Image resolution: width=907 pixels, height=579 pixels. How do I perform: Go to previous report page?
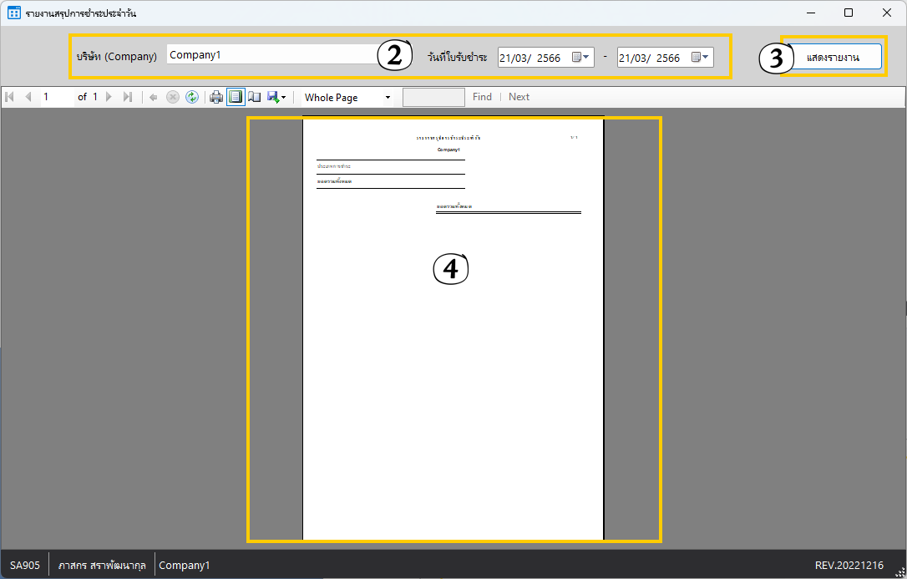(28, 97)
